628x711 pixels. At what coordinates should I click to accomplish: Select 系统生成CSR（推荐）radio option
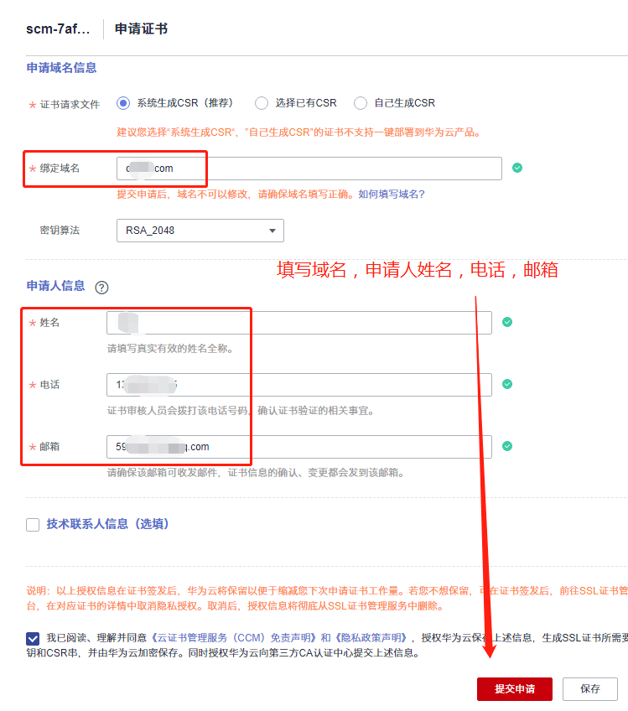point(123,103)
